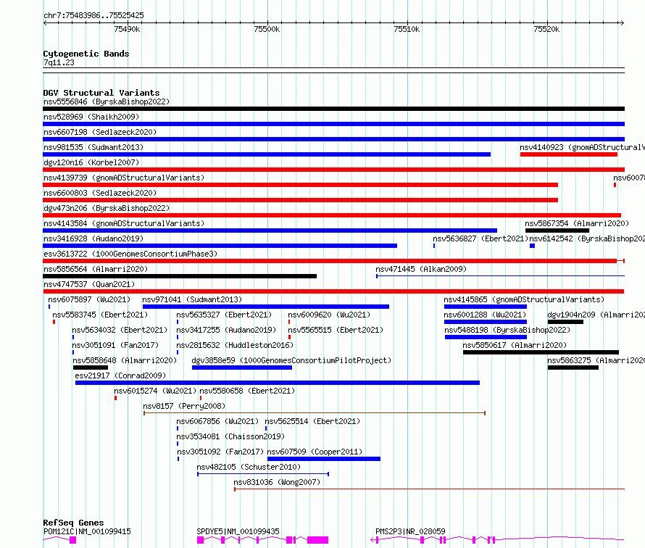Click nsv471445 (Alkan2009) label
This screenshot has width=645, height=548.
421,269
